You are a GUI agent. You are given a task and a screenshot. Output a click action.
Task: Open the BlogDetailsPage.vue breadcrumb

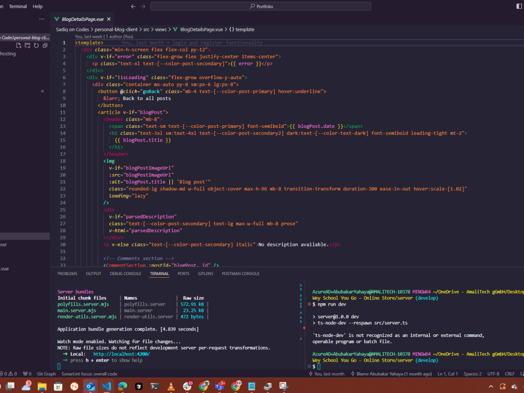[198, 29]
